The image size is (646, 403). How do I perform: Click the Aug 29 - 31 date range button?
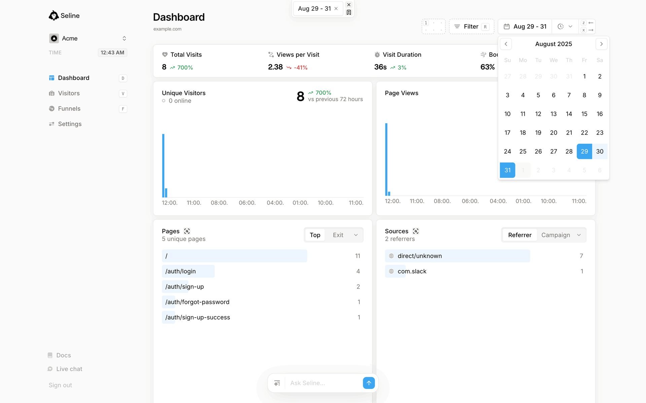point(525,27)
